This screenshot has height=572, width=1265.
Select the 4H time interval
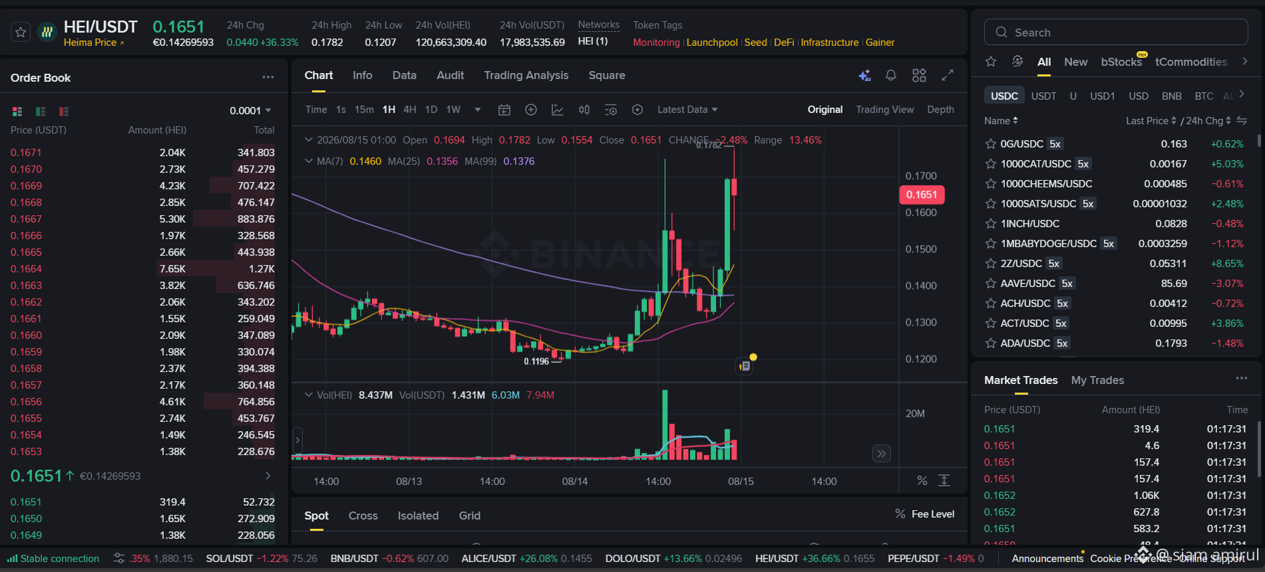[410, 110]
